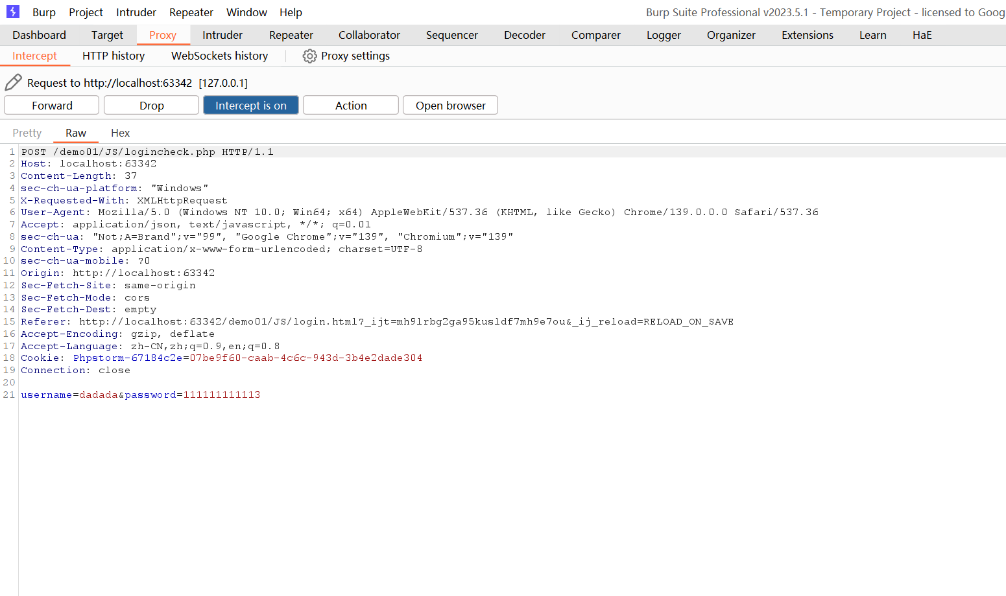Open the Burp menu

click(x=44, y=12)
